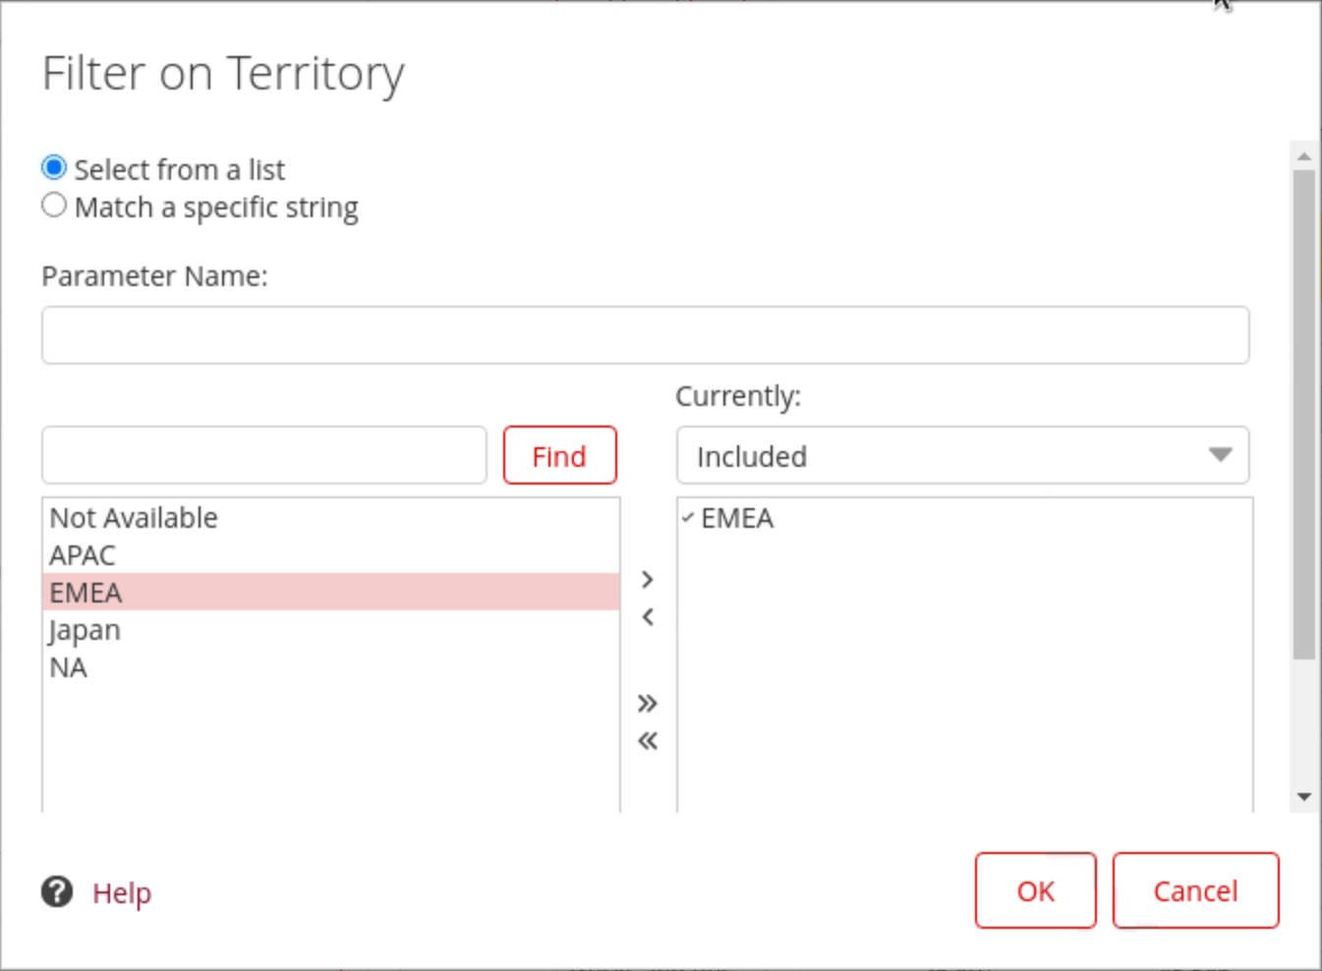Open the Currently Included dropdown
Image resolution: width=1322 pixels, height=971 pixels.
tap(962, 456)
